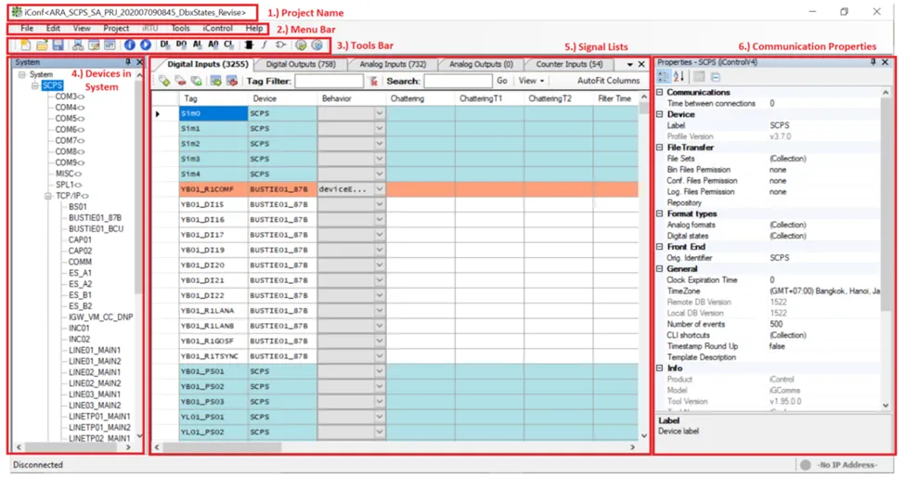Image resolution: width=905 pixels, height=478 pixels.
Task: Click the network devices toolbar icon
Action: click(78, 45)
